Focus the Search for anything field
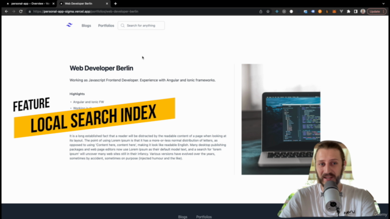 pos(141,26)
